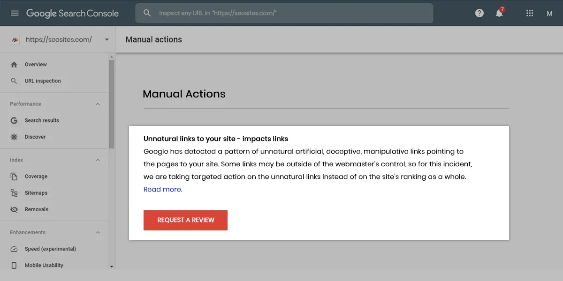Collapse the Performance section
Screen dimensions: 563x281
[98, 104]
